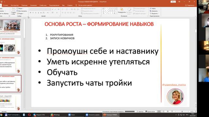Click the Поделиться share button
This screenshot has width=209, height=117.
(190, 5)
